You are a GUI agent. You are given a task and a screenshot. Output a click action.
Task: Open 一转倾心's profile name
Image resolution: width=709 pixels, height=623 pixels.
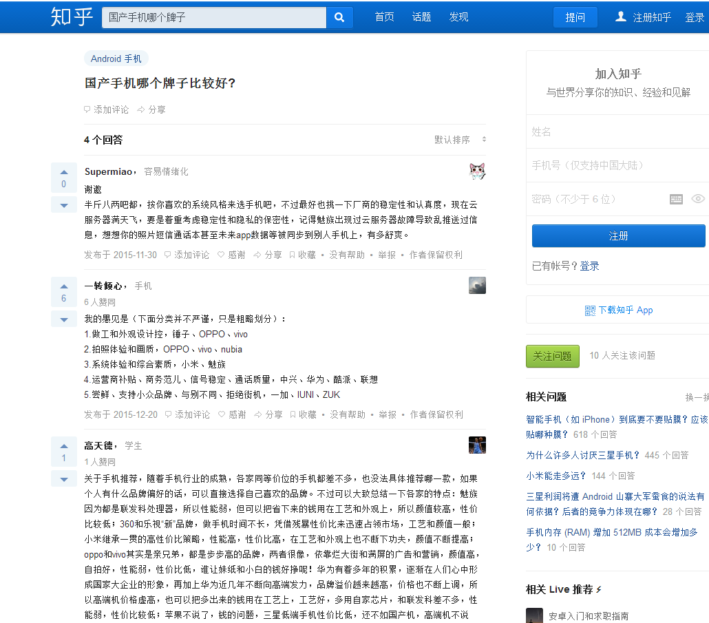click(x=103, y=286)
